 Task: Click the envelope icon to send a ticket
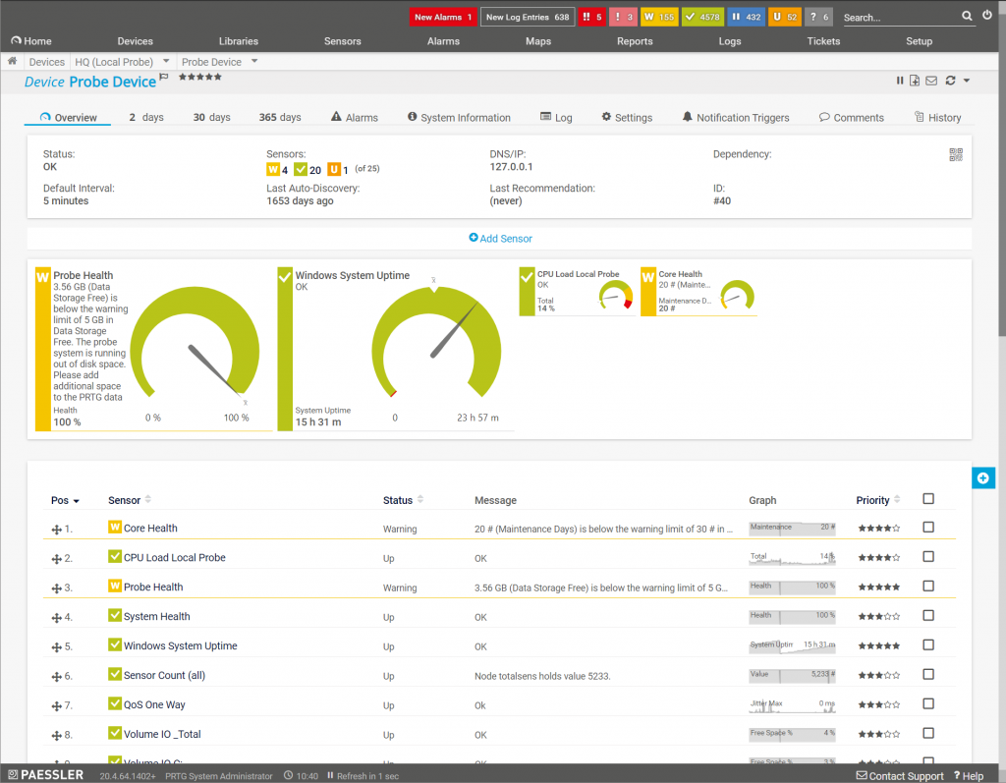931,81
